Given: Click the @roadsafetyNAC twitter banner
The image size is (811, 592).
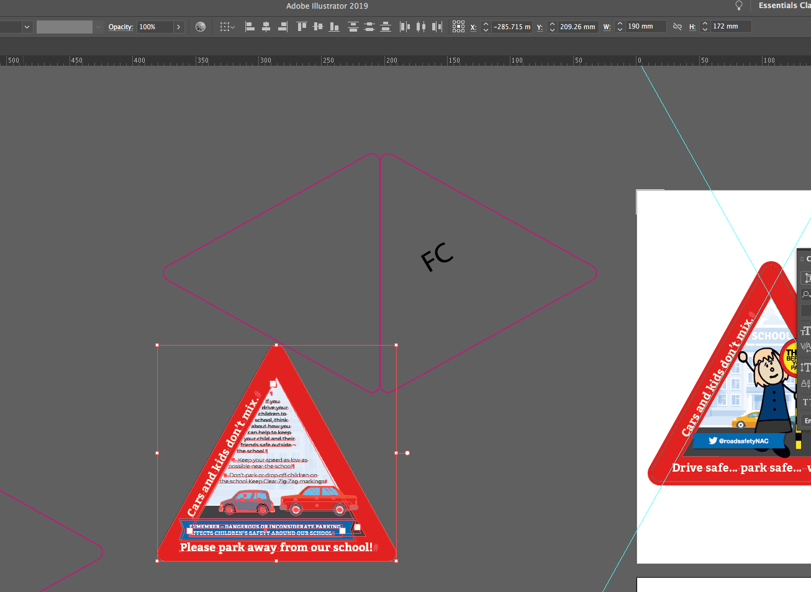Looking at the screenshot, I should [x=738, y=441].
